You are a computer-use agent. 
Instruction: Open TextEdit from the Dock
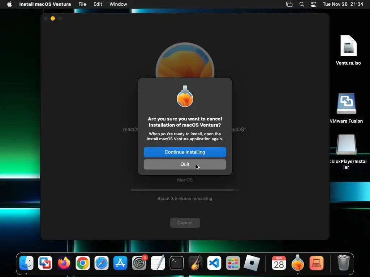coord(158,263)
